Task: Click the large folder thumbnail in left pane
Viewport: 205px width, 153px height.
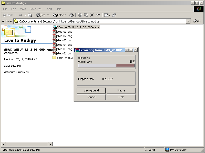Action: coord(9,31)
